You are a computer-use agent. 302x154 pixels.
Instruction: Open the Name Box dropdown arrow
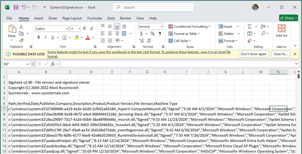point(28,64)
